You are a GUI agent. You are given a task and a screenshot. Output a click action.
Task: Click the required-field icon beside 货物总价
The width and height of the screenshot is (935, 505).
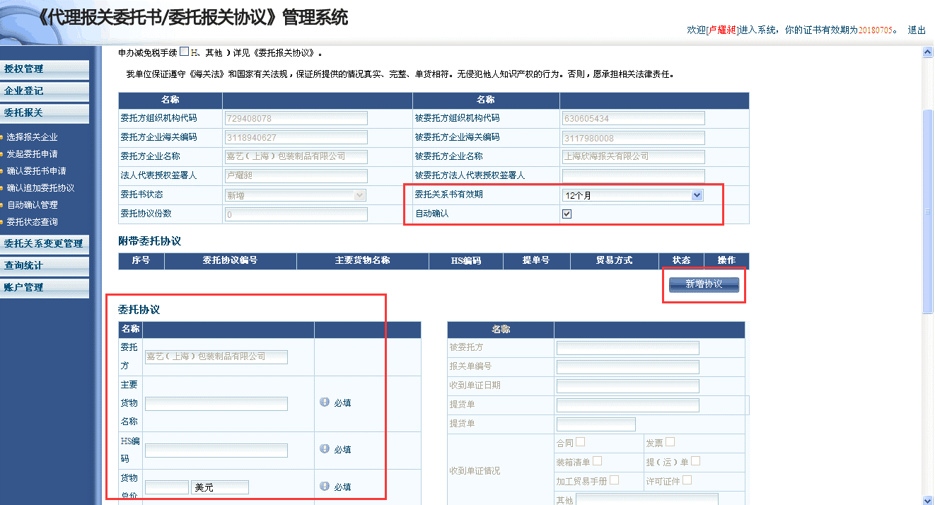pos(325,487)
